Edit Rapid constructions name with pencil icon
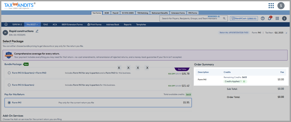Viewport: 291px width, 122px height. [37, 31]
